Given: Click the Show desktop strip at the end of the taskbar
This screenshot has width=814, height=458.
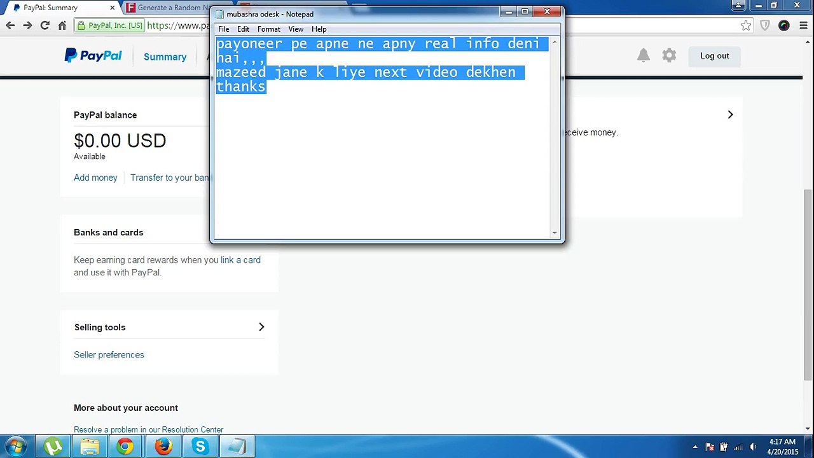Looking at the screenshot, I should [x=810, y=447].
